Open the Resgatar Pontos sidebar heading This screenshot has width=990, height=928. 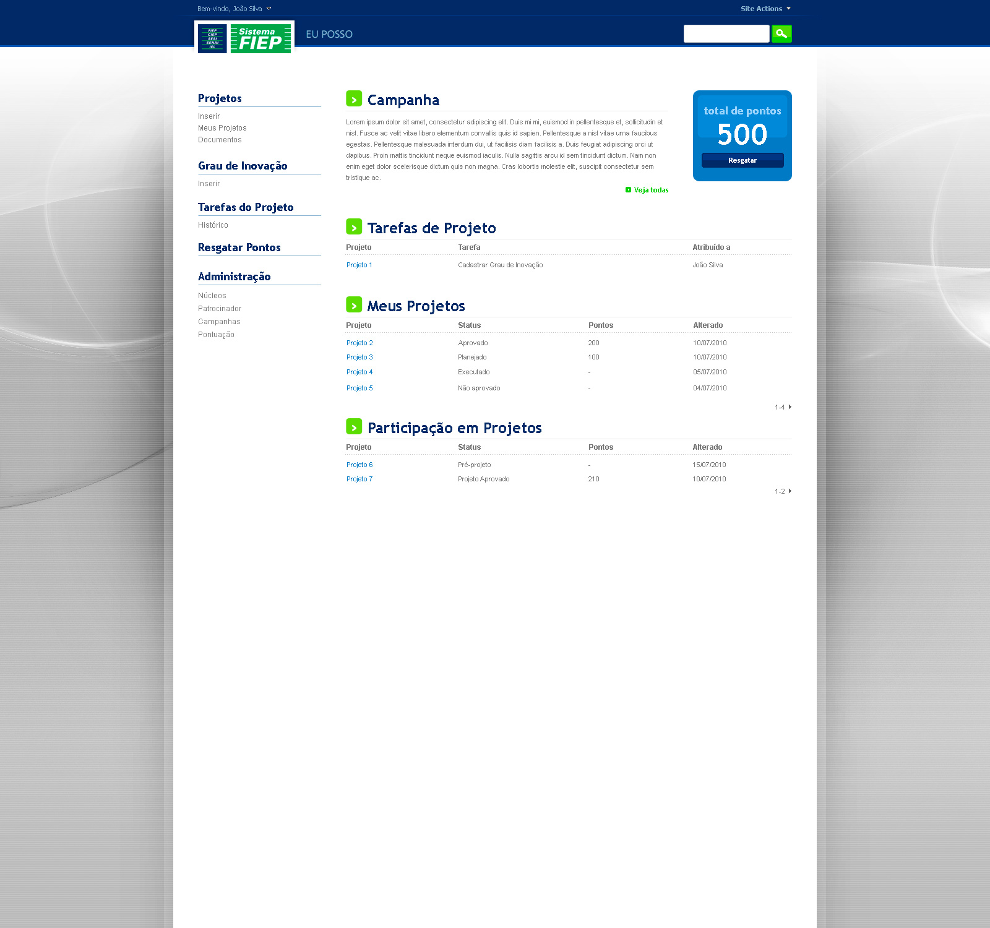pos(239,247)
